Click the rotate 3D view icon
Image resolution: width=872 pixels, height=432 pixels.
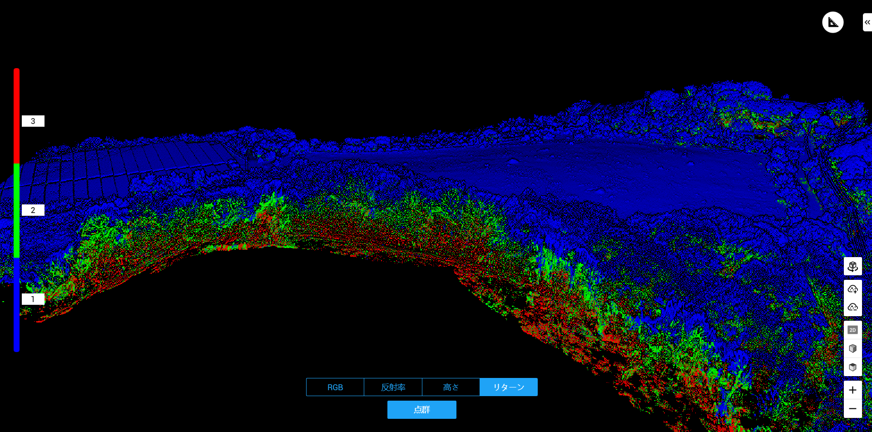[852, 267]
